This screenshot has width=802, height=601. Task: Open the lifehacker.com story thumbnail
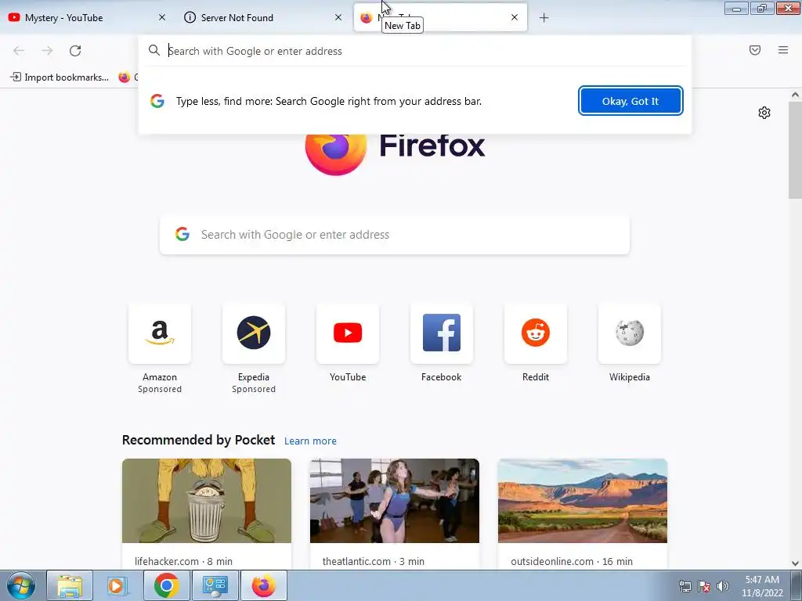207,501
